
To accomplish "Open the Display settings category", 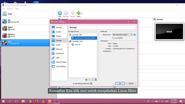I will (59, 36).
